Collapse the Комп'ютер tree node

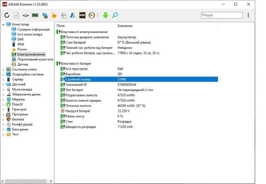(3, 24)
